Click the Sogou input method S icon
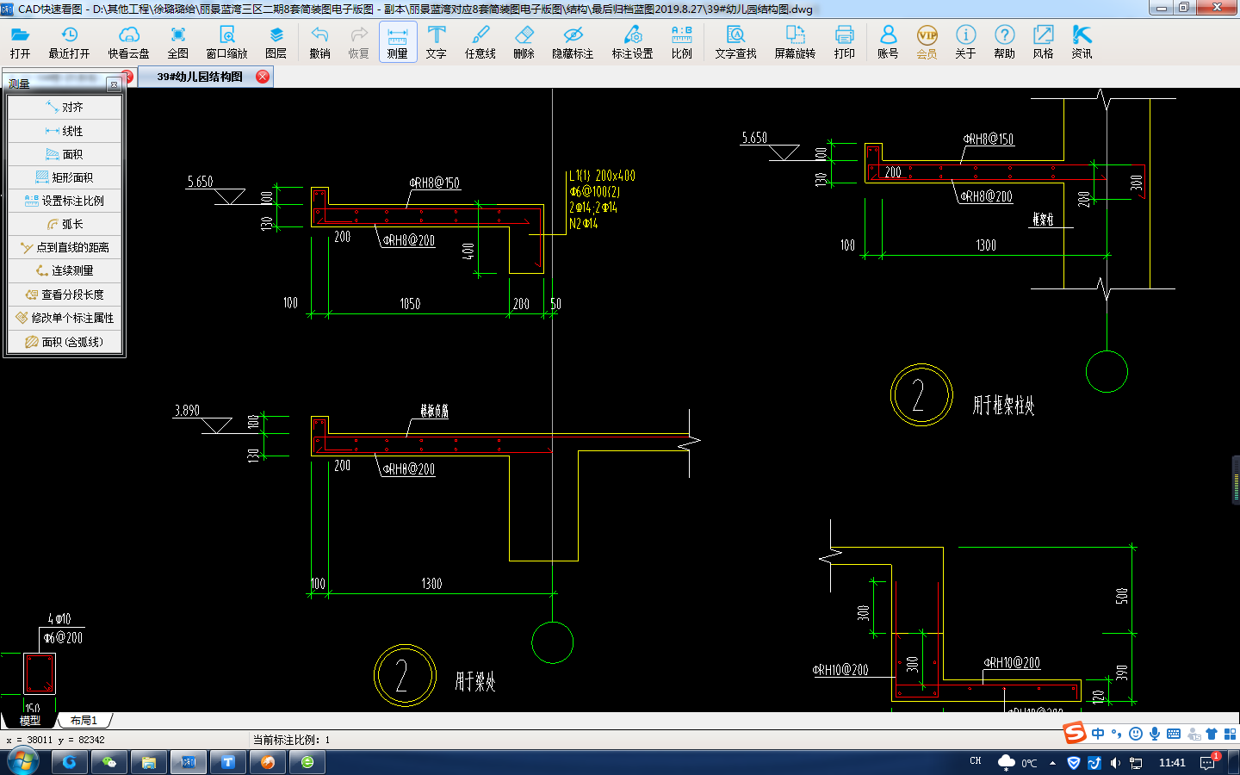Image resolution: width=1240 pixels, height=775 pixels. click(1075, 733)
